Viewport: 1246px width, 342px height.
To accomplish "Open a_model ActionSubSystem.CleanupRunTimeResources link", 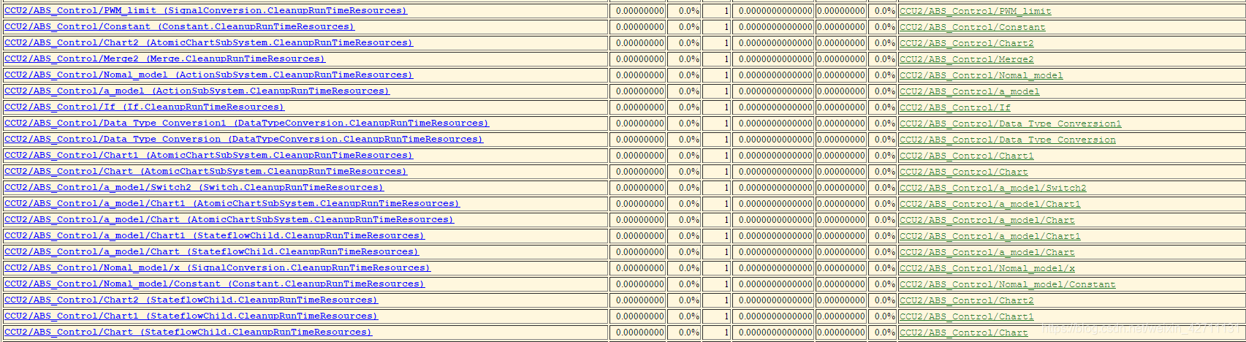I will (197, 91).
